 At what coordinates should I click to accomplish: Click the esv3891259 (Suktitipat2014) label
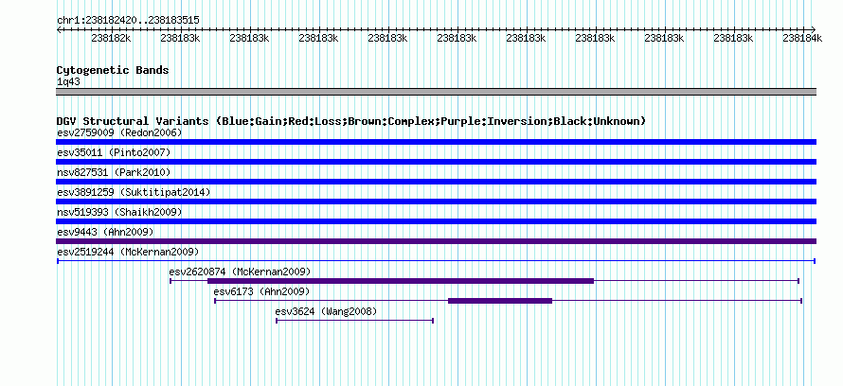click(x=134, y=192)
